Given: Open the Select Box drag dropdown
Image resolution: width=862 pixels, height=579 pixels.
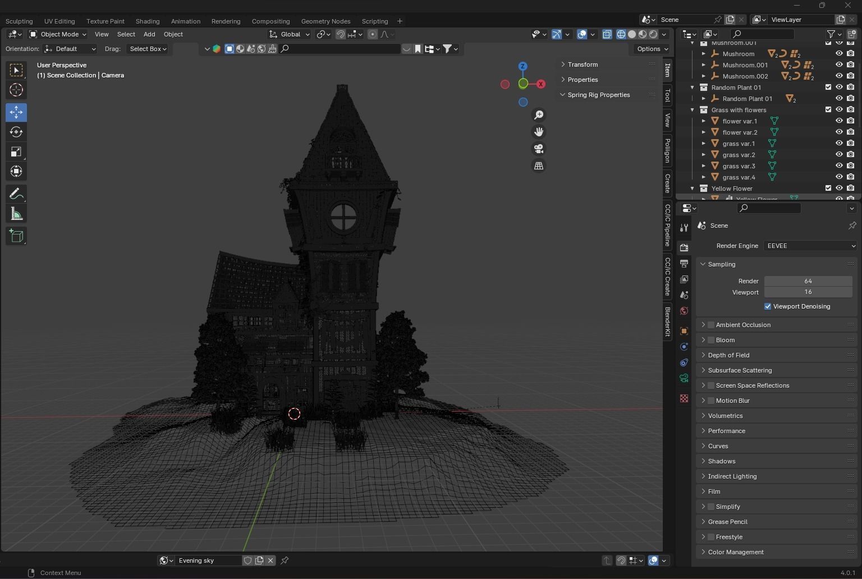Looking at the screenshot, I should (148, 49).
